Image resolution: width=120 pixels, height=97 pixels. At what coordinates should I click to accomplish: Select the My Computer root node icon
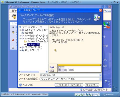coord(20,27)
